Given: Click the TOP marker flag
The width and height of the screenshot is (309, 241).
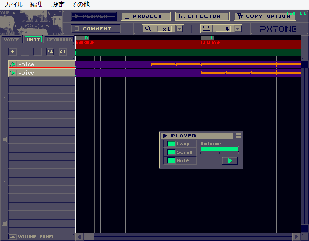Looking at the screenshot, I should tap(85, 42).
